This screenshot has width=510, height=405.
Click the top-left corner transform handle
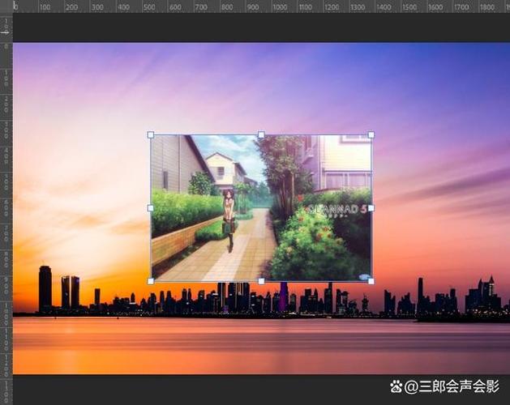pos(151,134)
